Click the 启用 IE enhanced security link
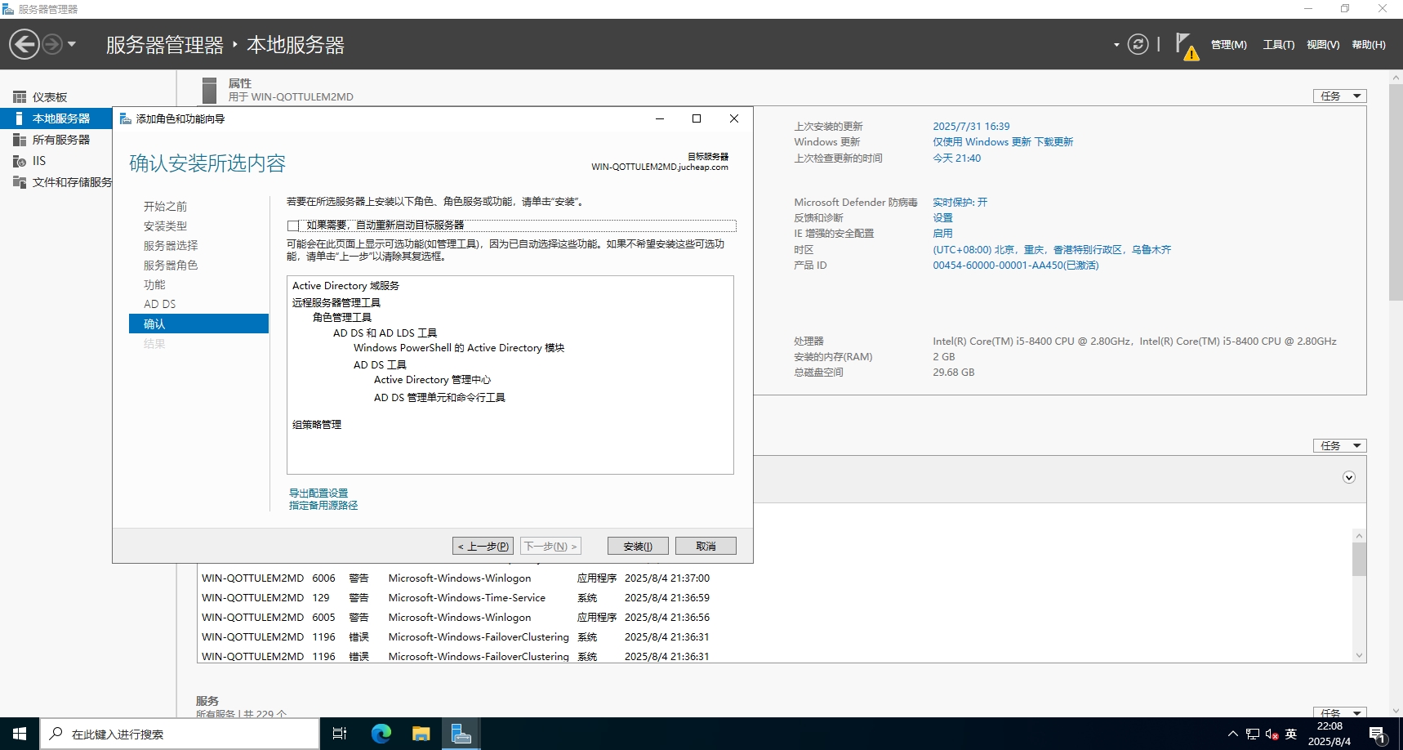The width and height of the screenshot is (1403, 750). (942, 234)
